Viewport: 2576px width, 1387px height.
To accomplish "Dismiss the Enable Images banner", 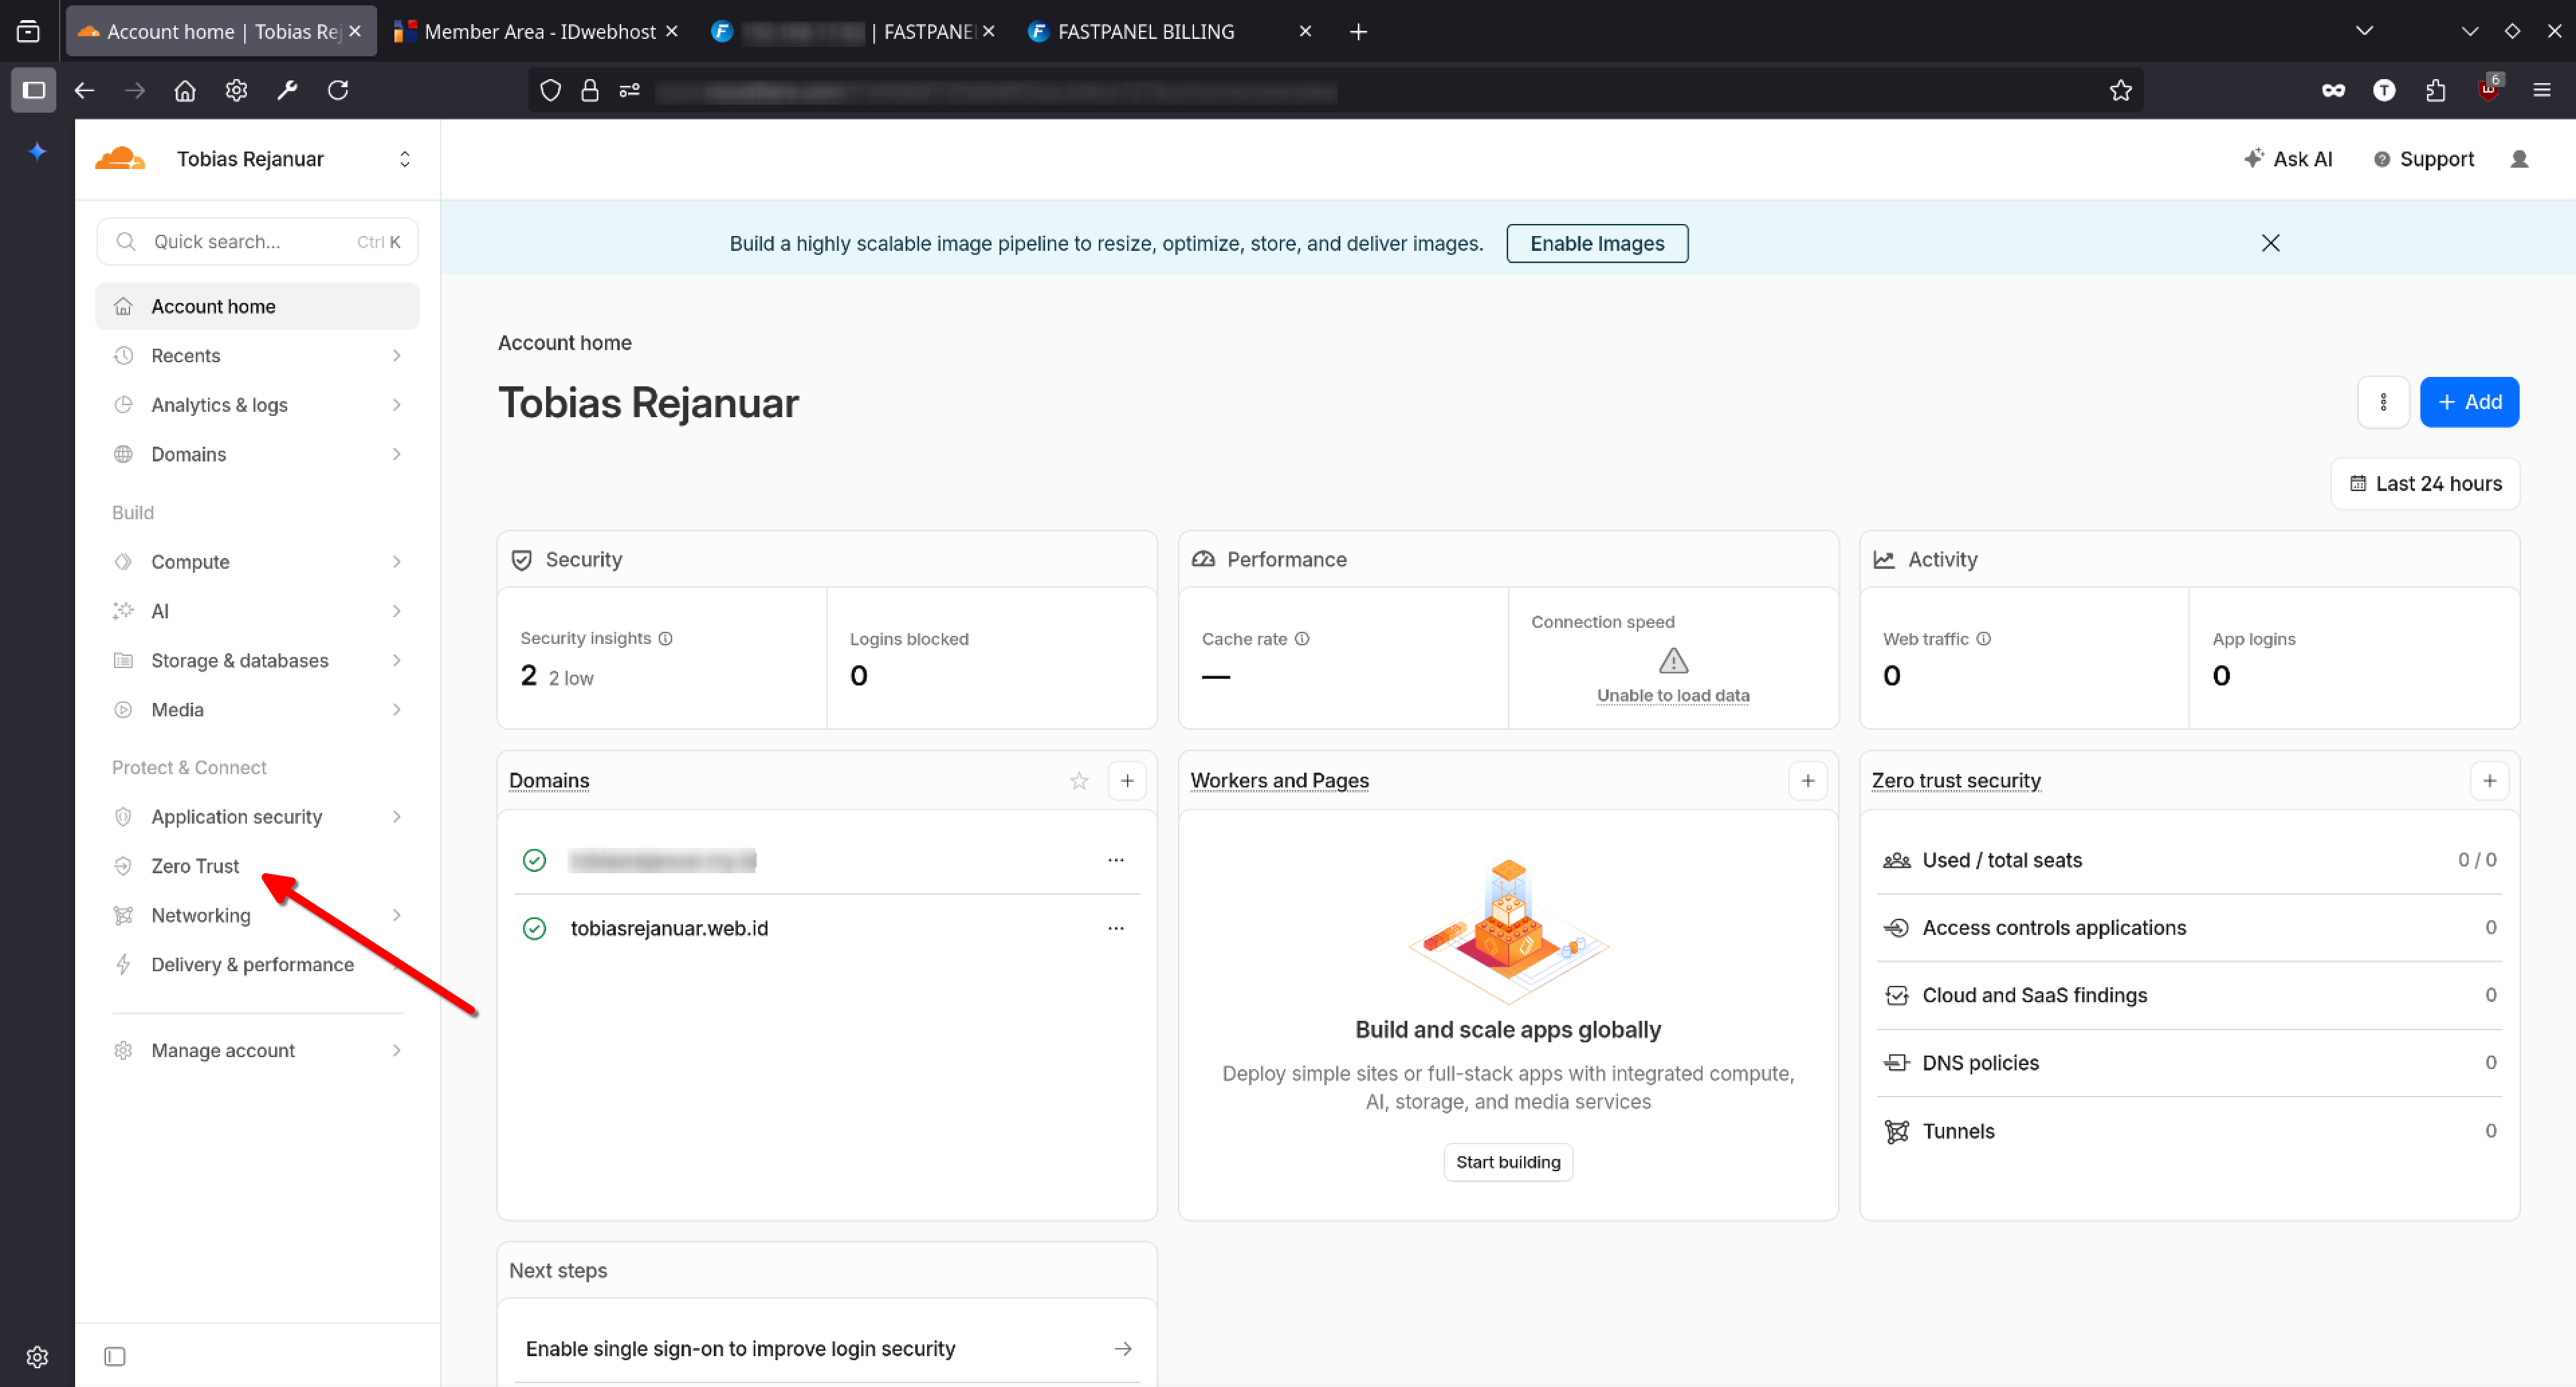I will point(2270,243).
